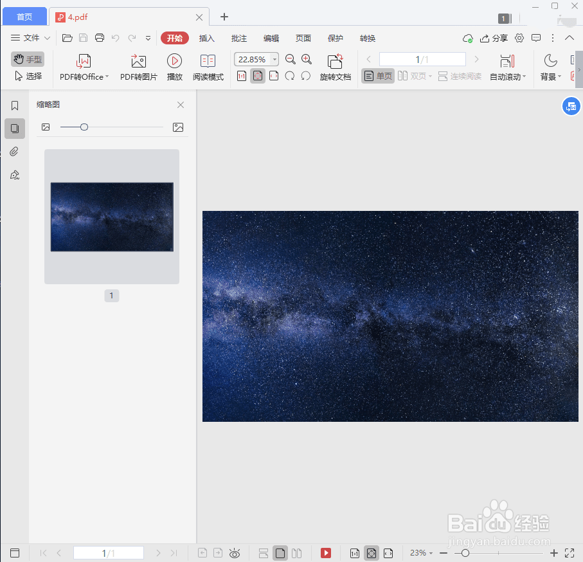Select the hand tool (手型)
Viewport: 583px width, 562px height.
27,59
